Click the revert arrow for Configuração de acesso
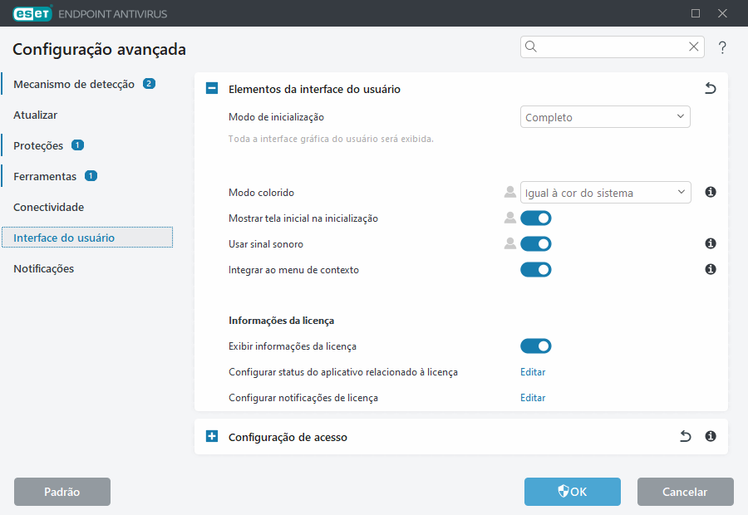748x515 pixels. 685,436
